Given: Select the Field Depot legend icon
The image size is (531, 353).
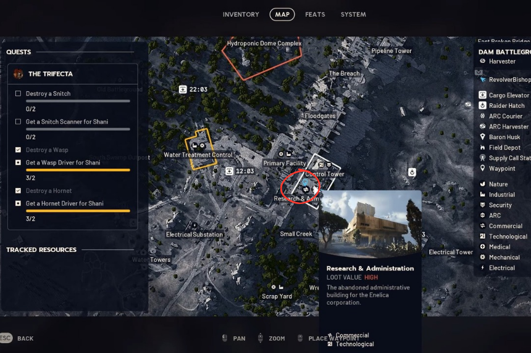Looking at the screenshot, I should (x=483, y=147).
